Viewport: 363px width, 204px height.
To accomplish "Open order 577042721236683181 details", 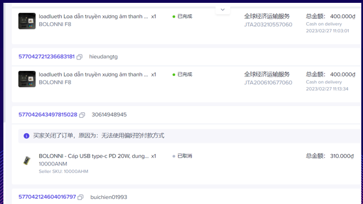I will pos(47,57).
